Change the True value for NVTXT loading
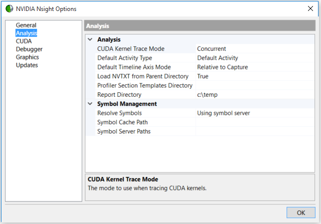This screenshot has width=321, height=224. click(x=255, y=76)
